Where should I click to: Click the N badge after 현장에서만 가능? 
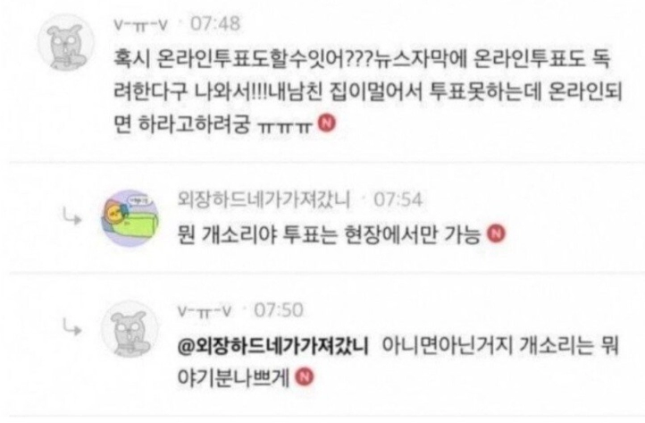[496, 233]
